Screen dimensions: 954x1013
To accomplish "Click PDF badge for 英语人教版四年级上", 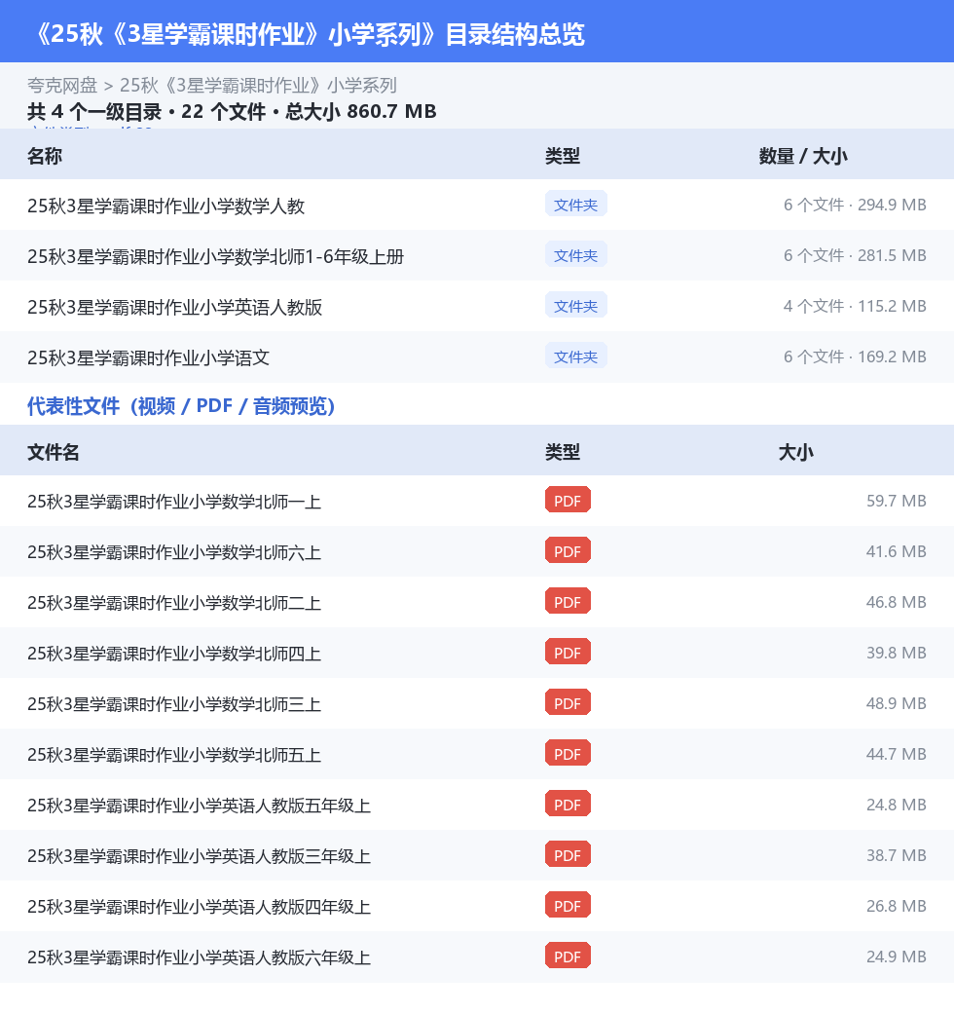I will (568, 905).
